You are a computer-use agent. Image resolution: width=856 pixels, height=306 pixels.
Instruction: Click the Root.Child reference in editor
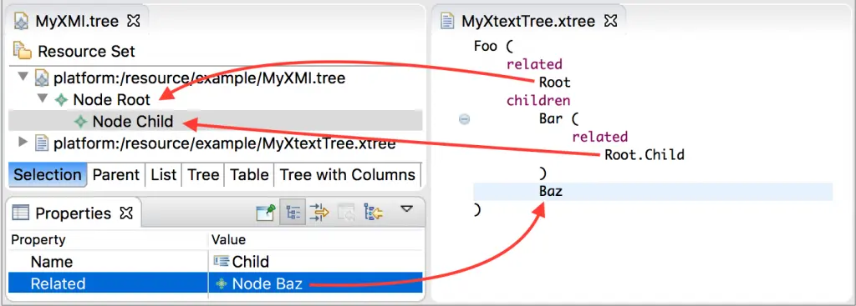pos(645,155)
